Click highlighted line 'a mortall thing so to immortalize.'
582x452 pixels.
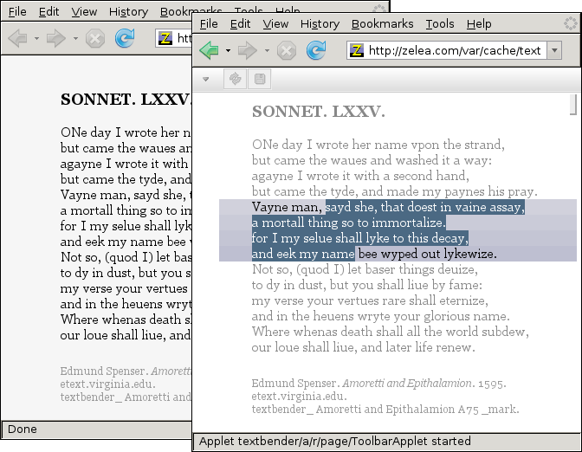point(348,223)
